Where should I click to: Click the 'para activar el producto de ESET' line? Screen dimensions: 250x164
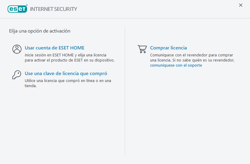(x=69, y=60)
